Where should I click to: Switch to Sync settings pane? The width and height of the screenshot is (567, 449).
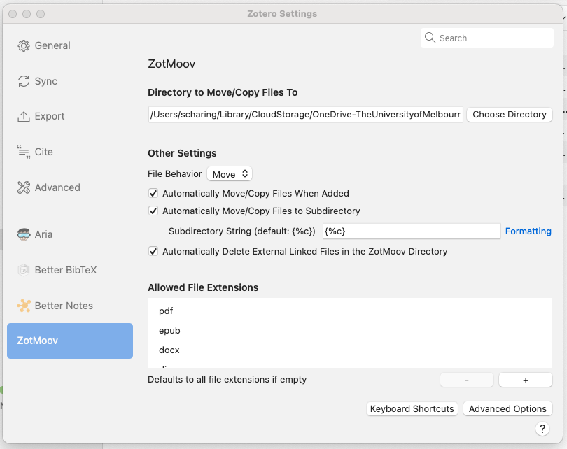[70, 81]
